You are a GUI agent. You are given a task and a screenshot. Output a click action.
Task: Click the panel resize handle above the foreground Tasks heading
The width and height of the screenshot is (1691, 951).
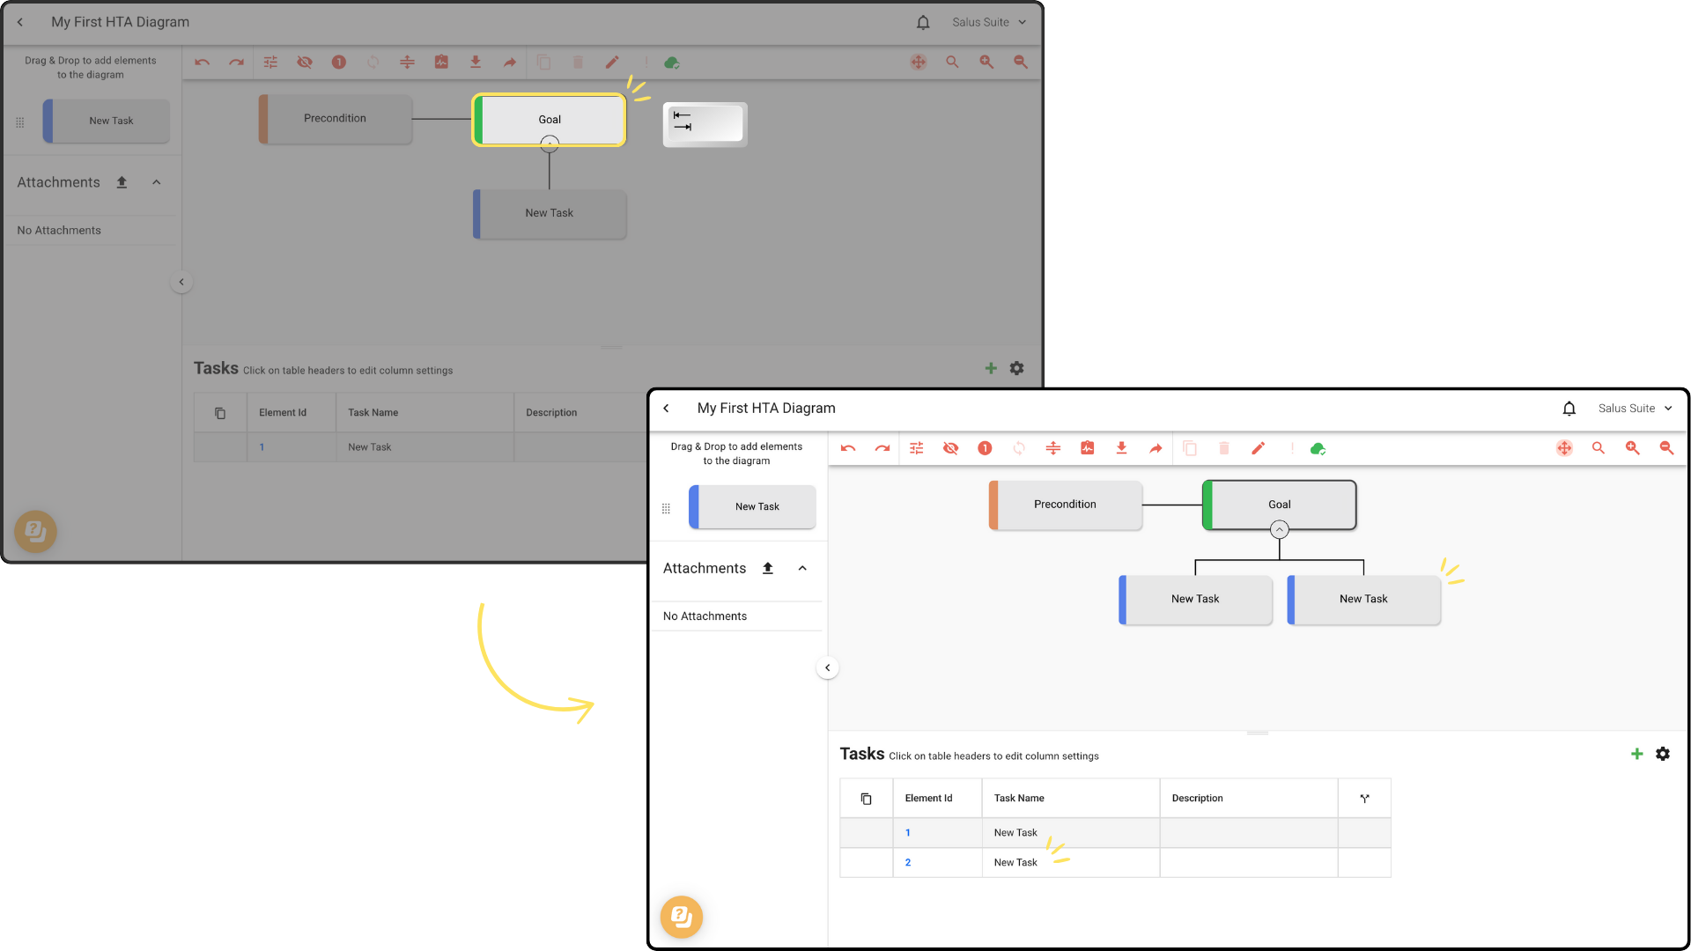click(1258, 733)
